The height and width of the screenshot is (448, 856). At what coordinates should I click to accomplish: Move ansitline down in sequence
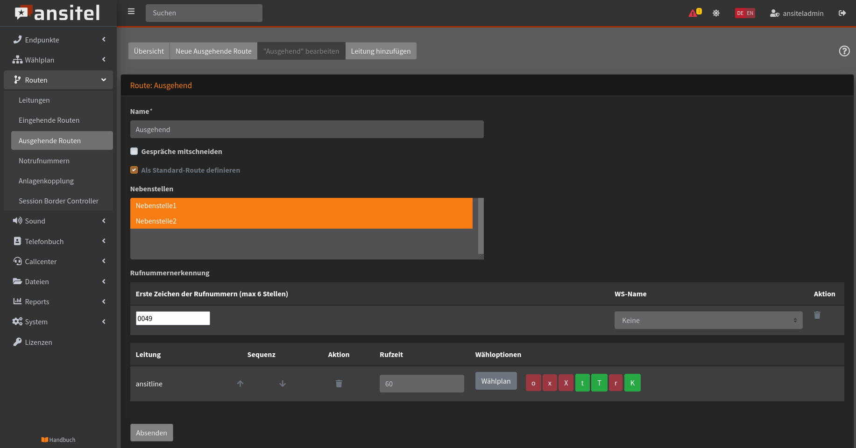pyautogui.click(x=283, y=384)
